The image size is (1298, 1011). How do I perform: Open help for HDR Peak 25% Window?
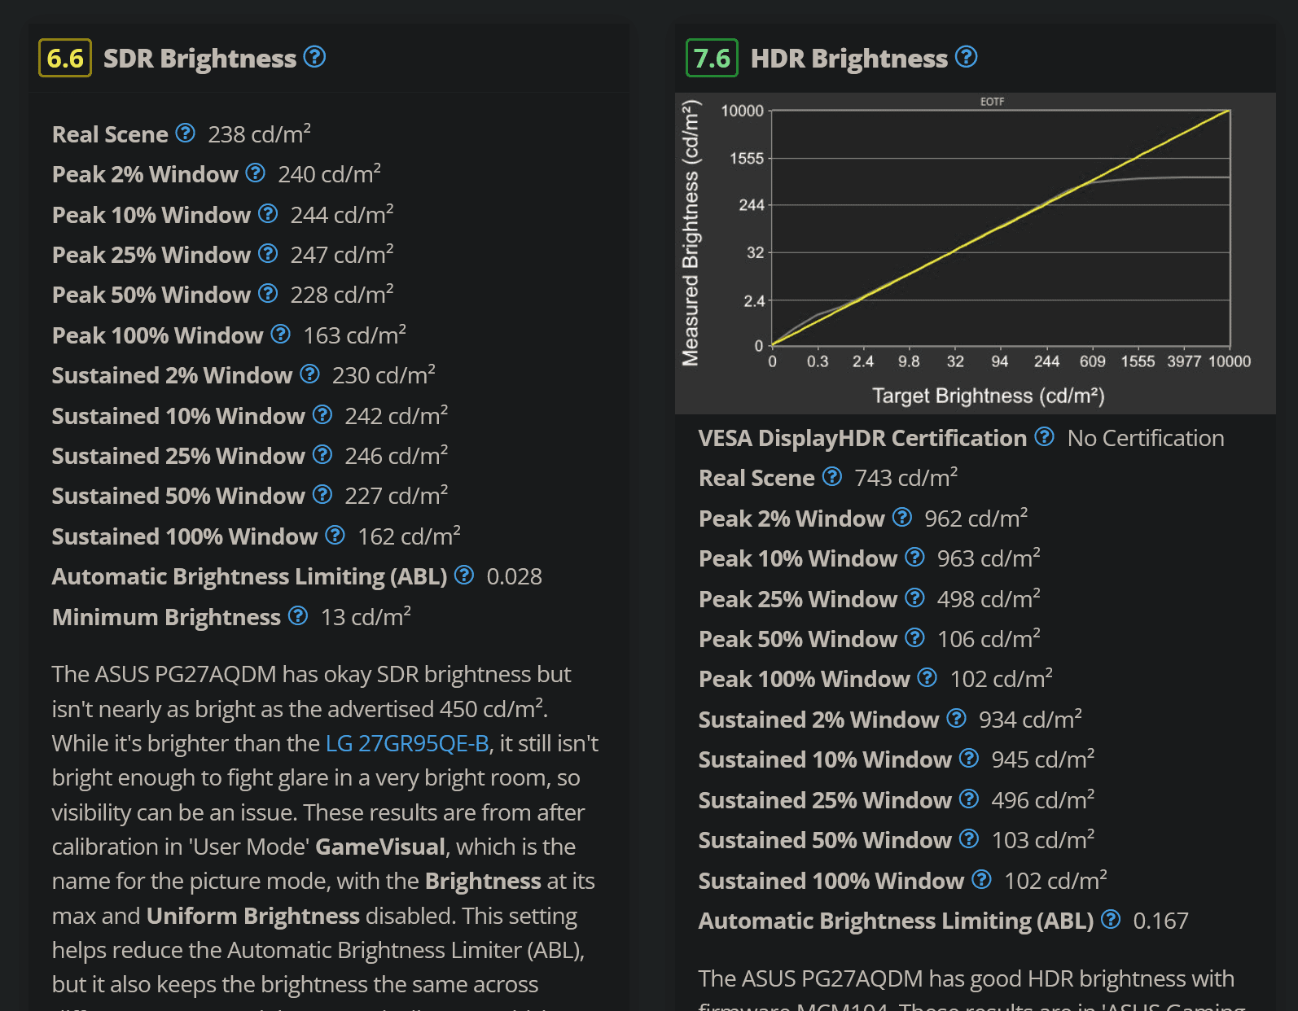(x=915, y=597)
